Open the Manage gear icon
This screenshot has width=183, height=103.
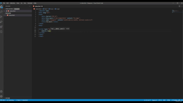pyautogui.click(x=1, y=96)
